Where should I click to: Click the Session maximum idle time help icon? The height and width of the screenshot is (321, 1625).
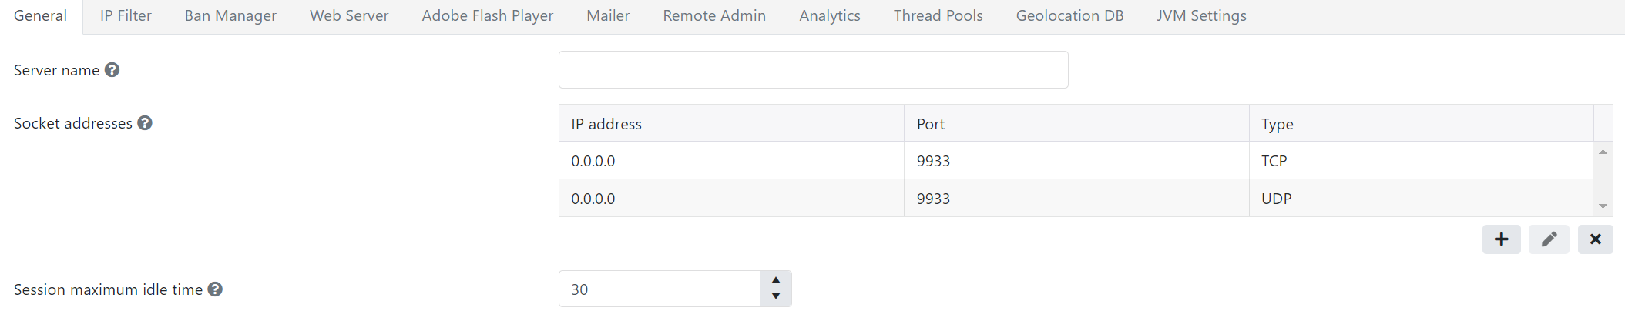tap(215, 289)
